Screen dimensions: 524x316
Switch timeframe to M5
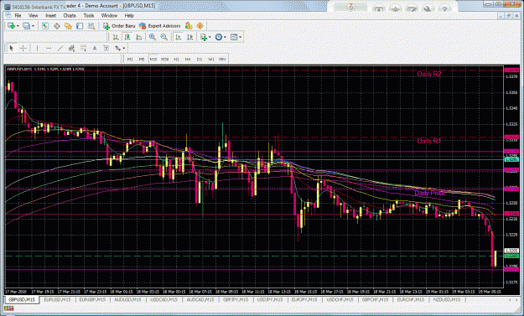142,60
